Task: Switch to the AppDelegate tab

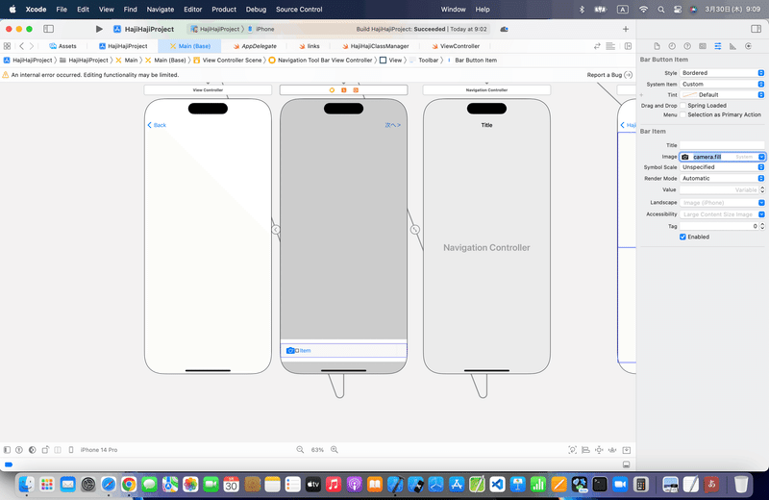Action: pyautogui.click(x=255, y=46)
